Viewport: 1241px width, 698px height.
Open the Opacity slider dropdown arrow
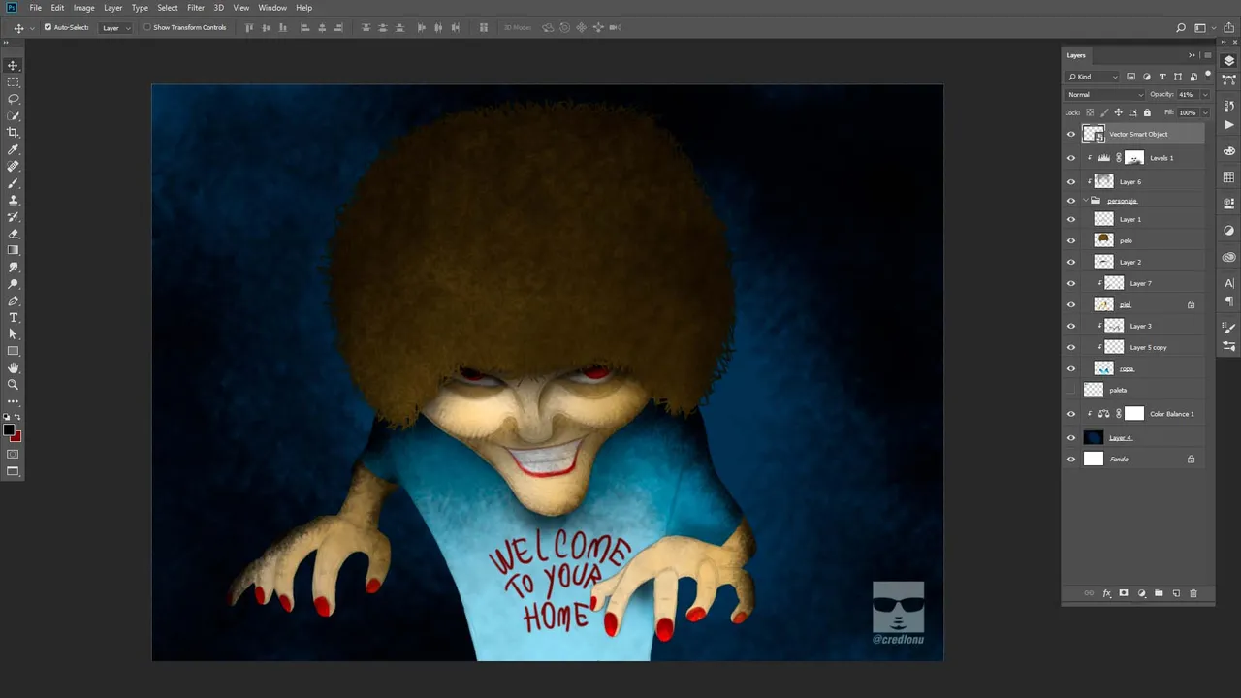click(1205, 95)
